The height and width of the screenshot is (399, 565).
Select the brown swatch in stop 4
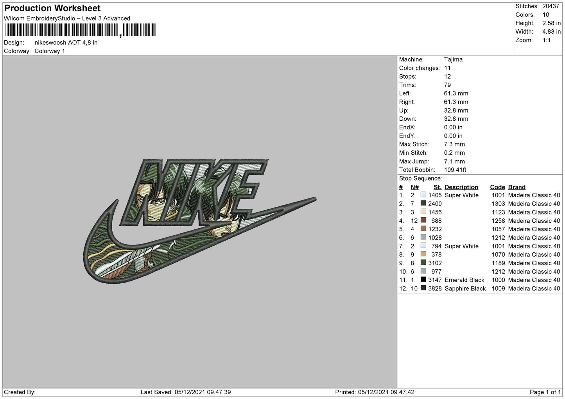(x=423, y=220)
